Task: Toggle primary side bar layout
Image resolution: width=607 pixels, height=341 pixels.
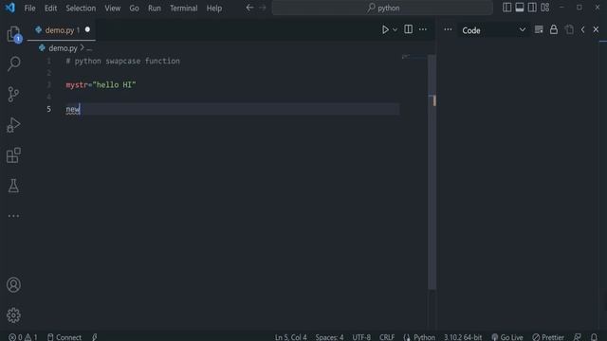Action: pyautogui.click(x=506, y=8)
